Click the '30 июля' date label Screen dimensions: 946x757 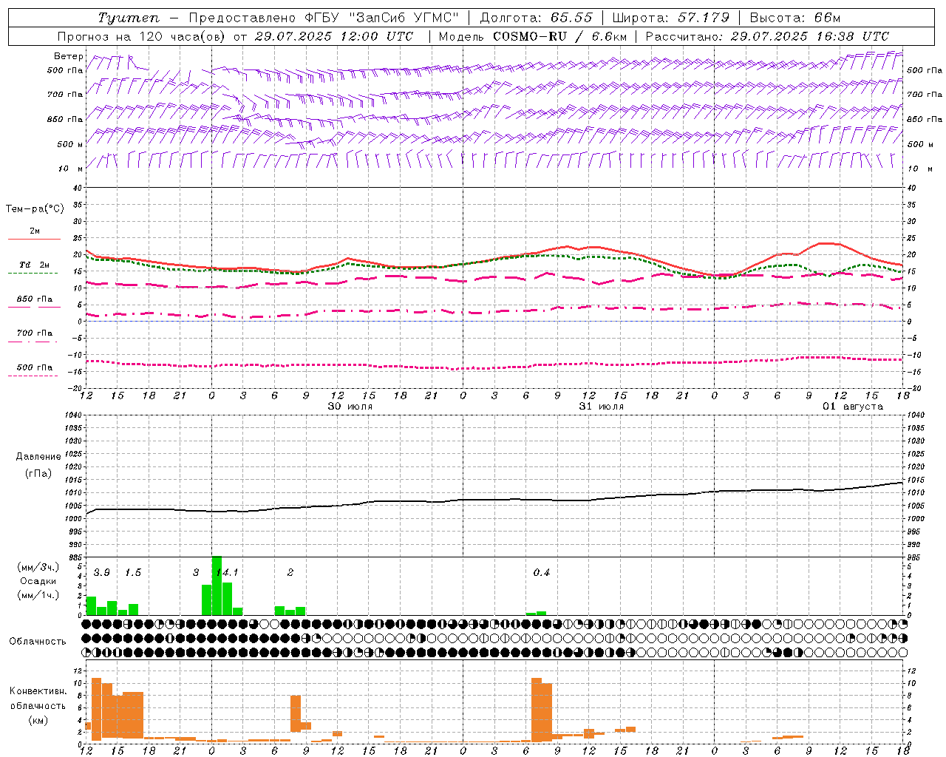pyautogui.click(x=350, y=407)
